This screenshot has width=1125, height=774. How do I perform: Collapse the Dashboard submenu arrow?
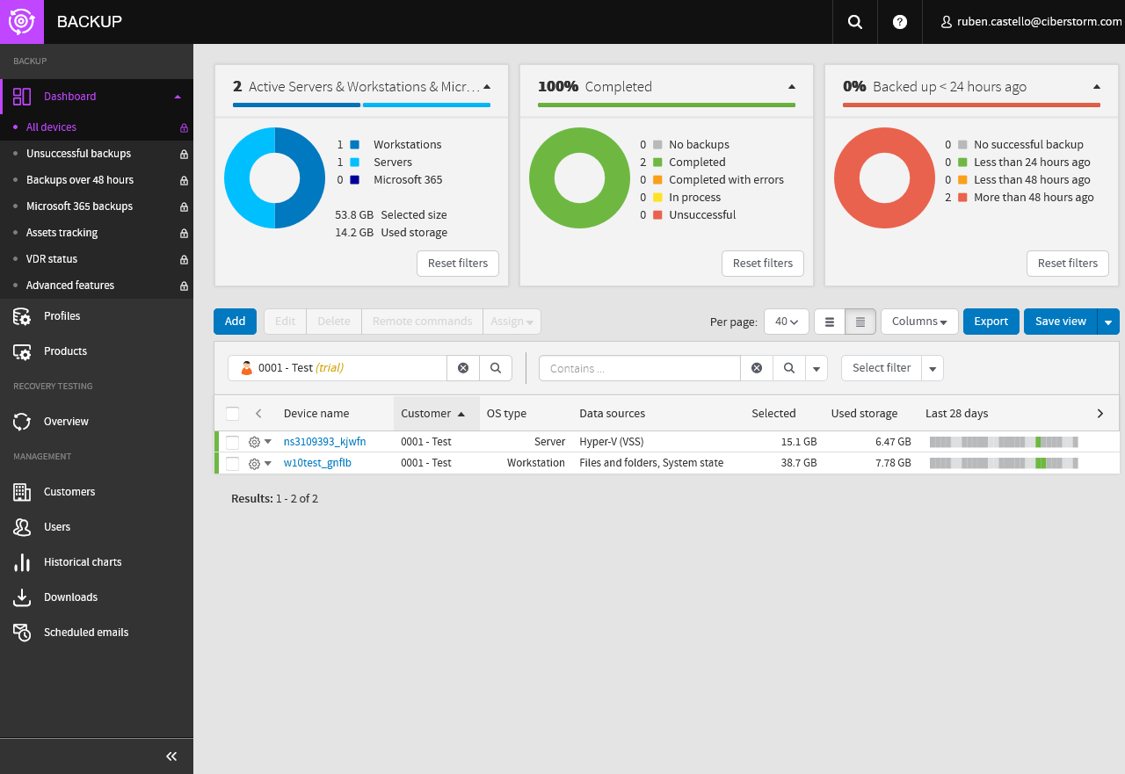[x=178, y=97]
